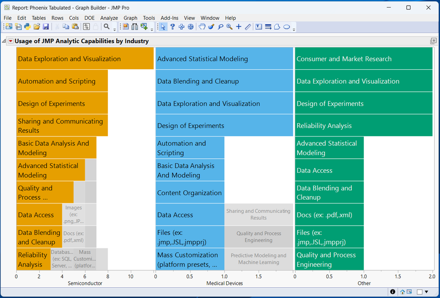Tick the empty checkbox in the status bar
Image resolution: width=440 pixels, height=298 pixels.
tap(419, 292)
